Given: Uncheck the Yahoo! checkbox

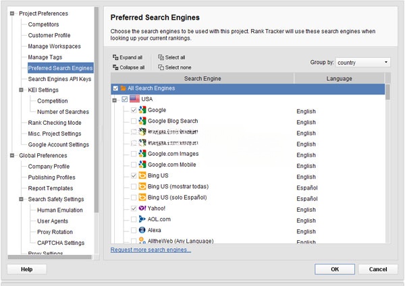Looking at the screenshot, I should pyautogui.click(x=134, y=208).
